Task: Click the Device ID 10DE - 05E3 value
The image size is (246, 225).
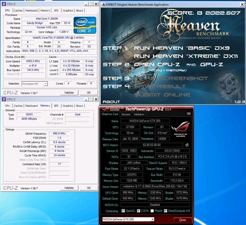Action: [x=129, y=151]
